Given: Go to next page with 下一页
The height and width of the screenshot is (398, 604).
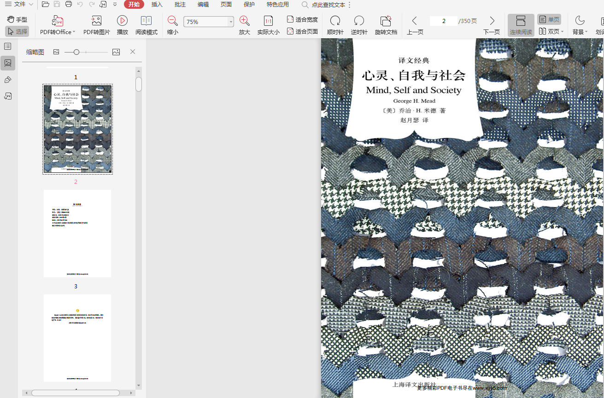Looking at the screenshot, I should point(492,25).
